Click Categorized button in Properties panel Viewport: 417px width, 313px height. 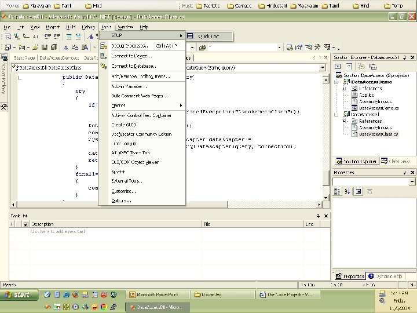[338, 192]
